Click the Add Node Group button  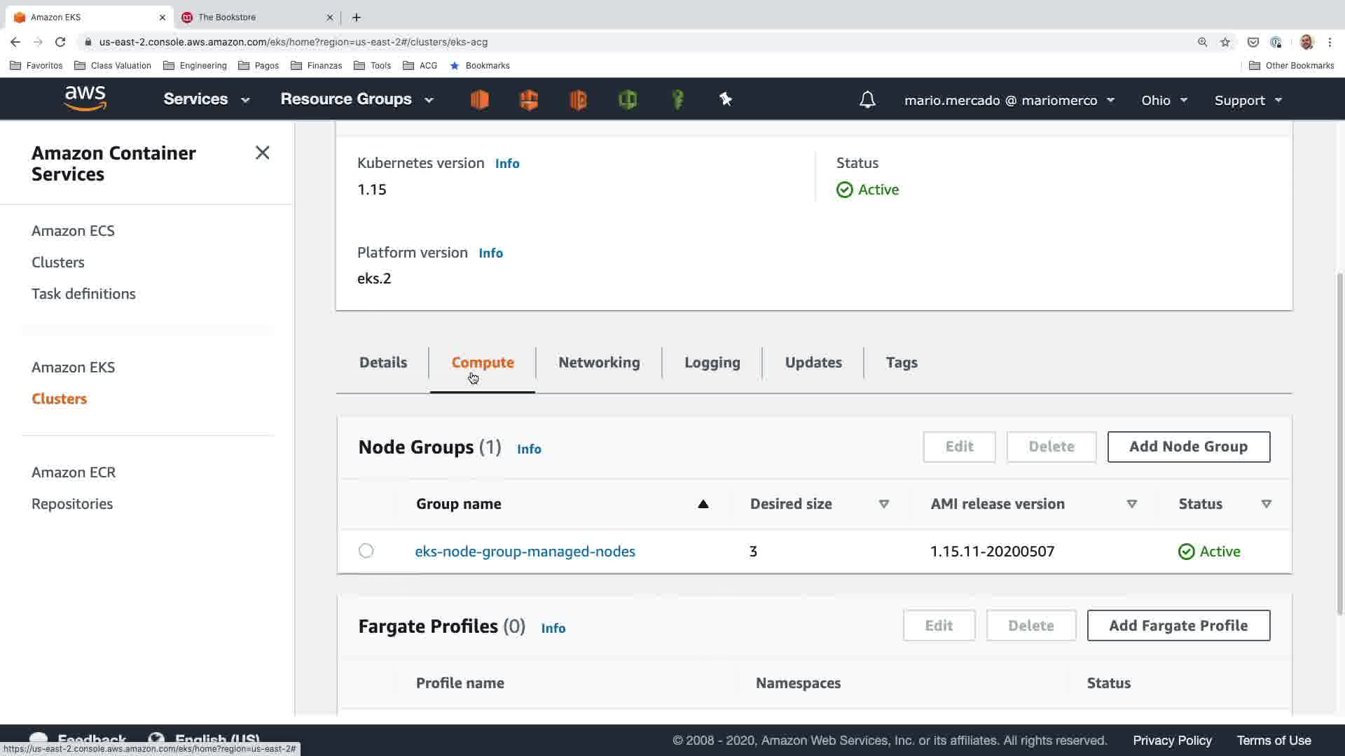[x=1188, y=447]
